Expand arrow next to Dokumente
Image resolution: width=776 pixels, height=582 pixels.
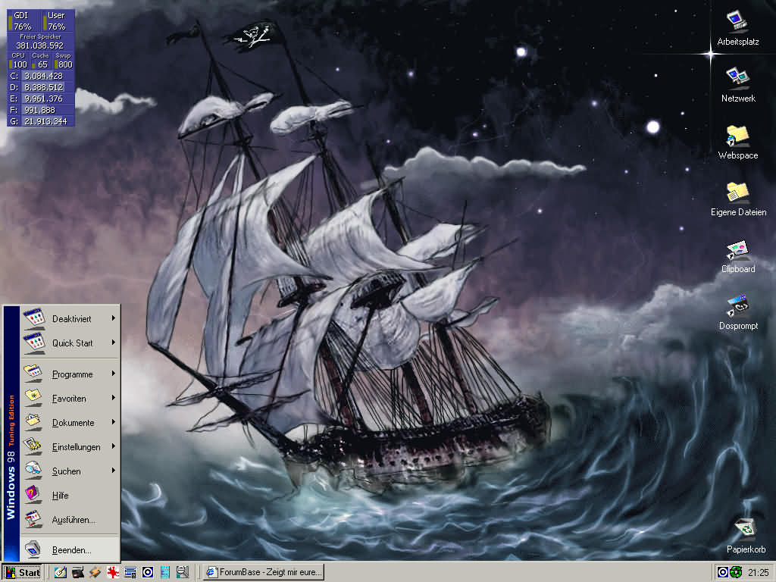click(114, 422)
